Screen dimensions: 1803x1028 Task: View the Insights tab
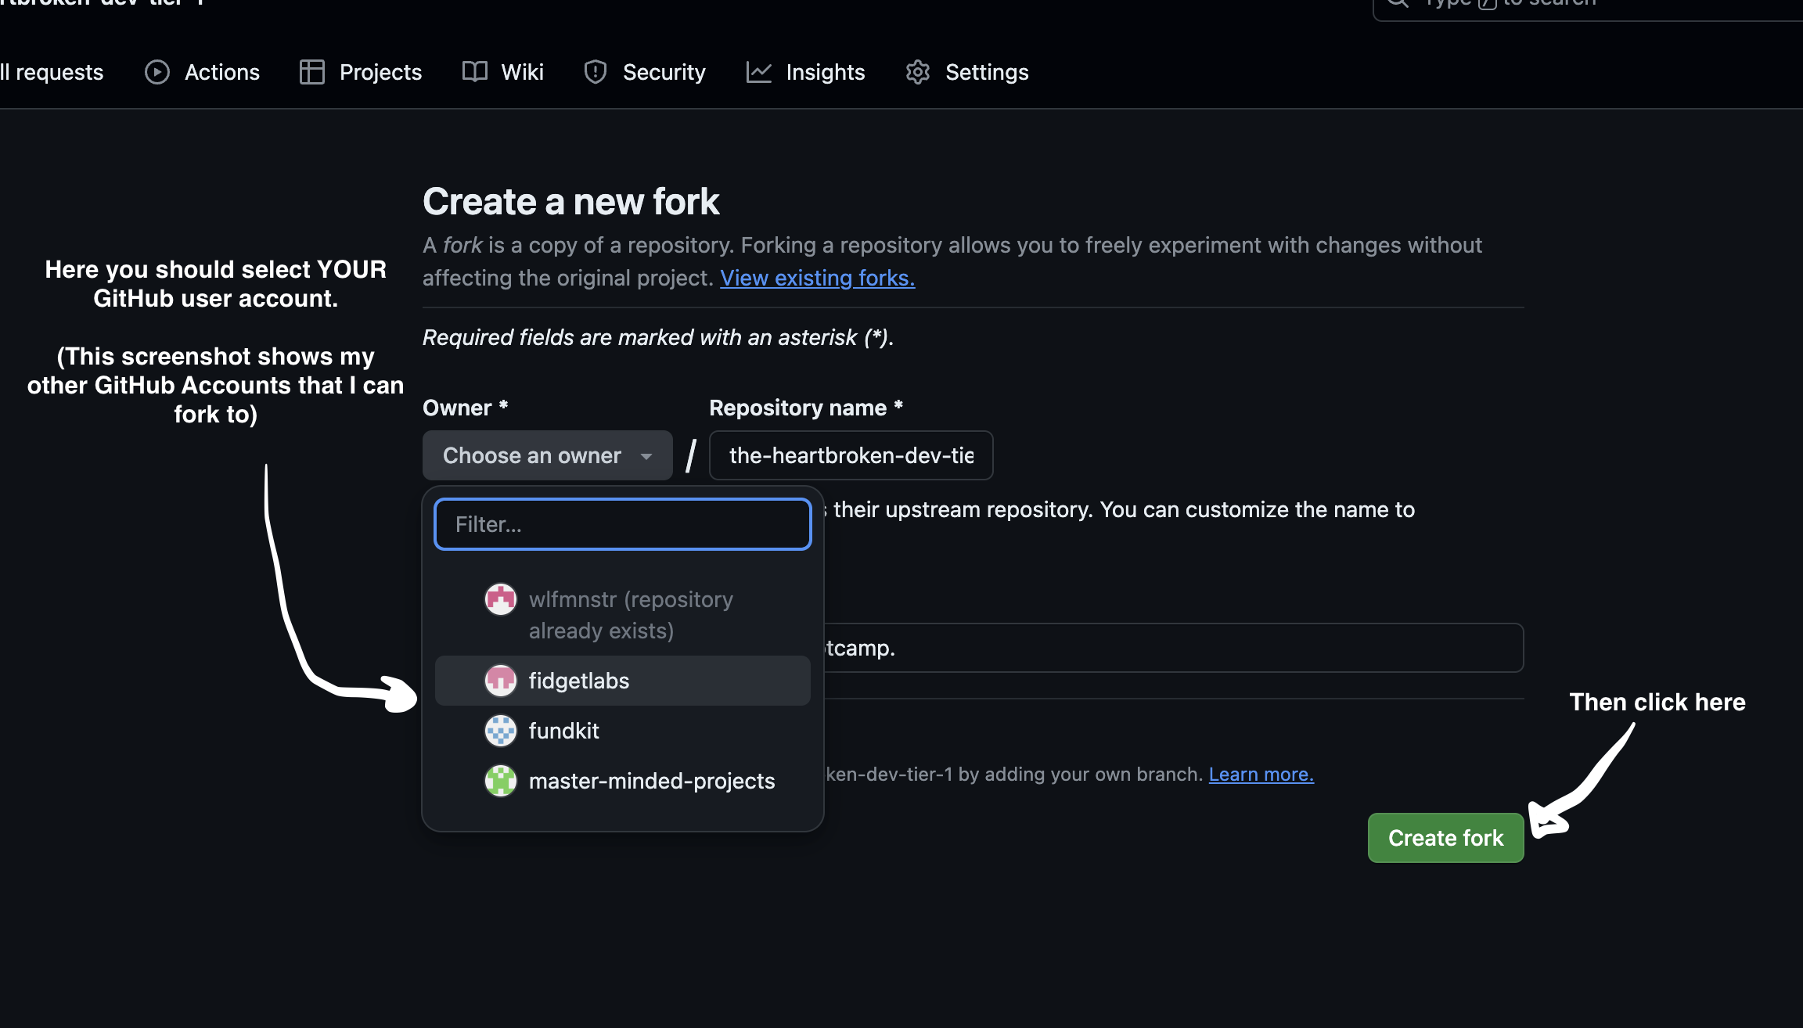805,72
